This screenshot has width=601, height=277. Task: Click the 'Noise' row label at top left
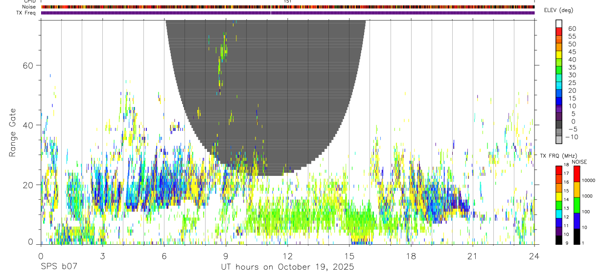tap(29, 7)
